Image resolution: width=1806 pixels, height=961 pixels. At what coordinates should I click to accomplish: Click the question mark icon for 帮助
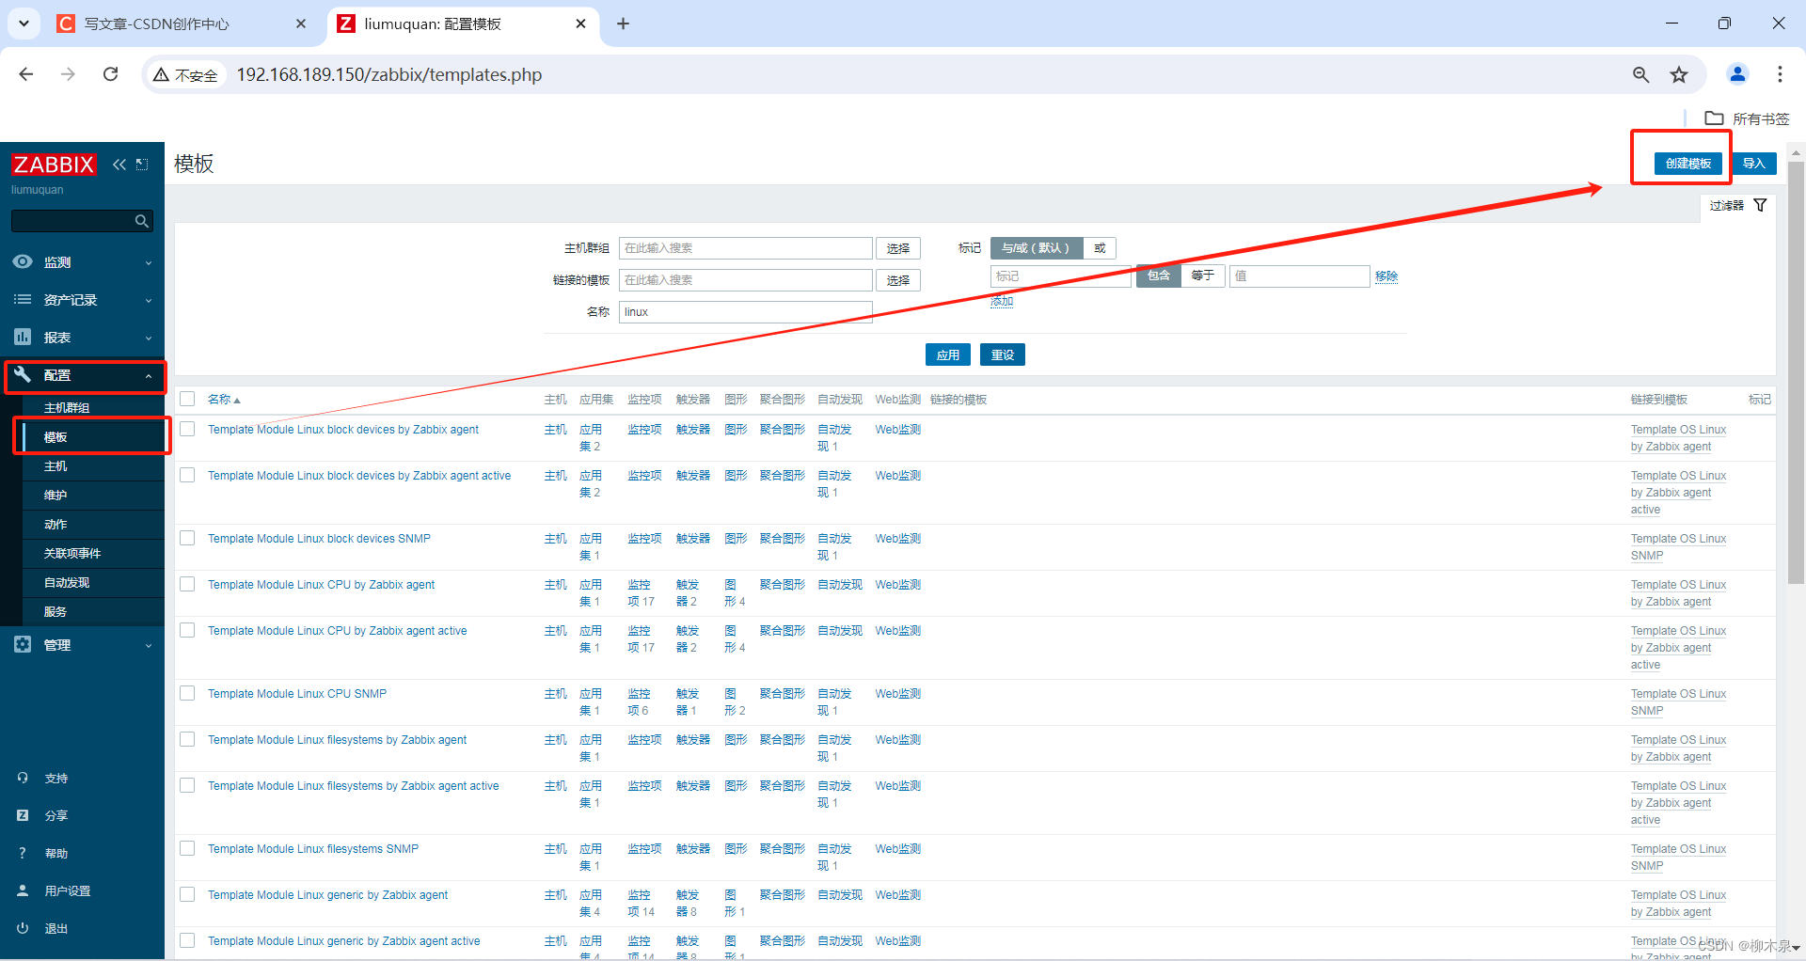[x=23, y=853]
